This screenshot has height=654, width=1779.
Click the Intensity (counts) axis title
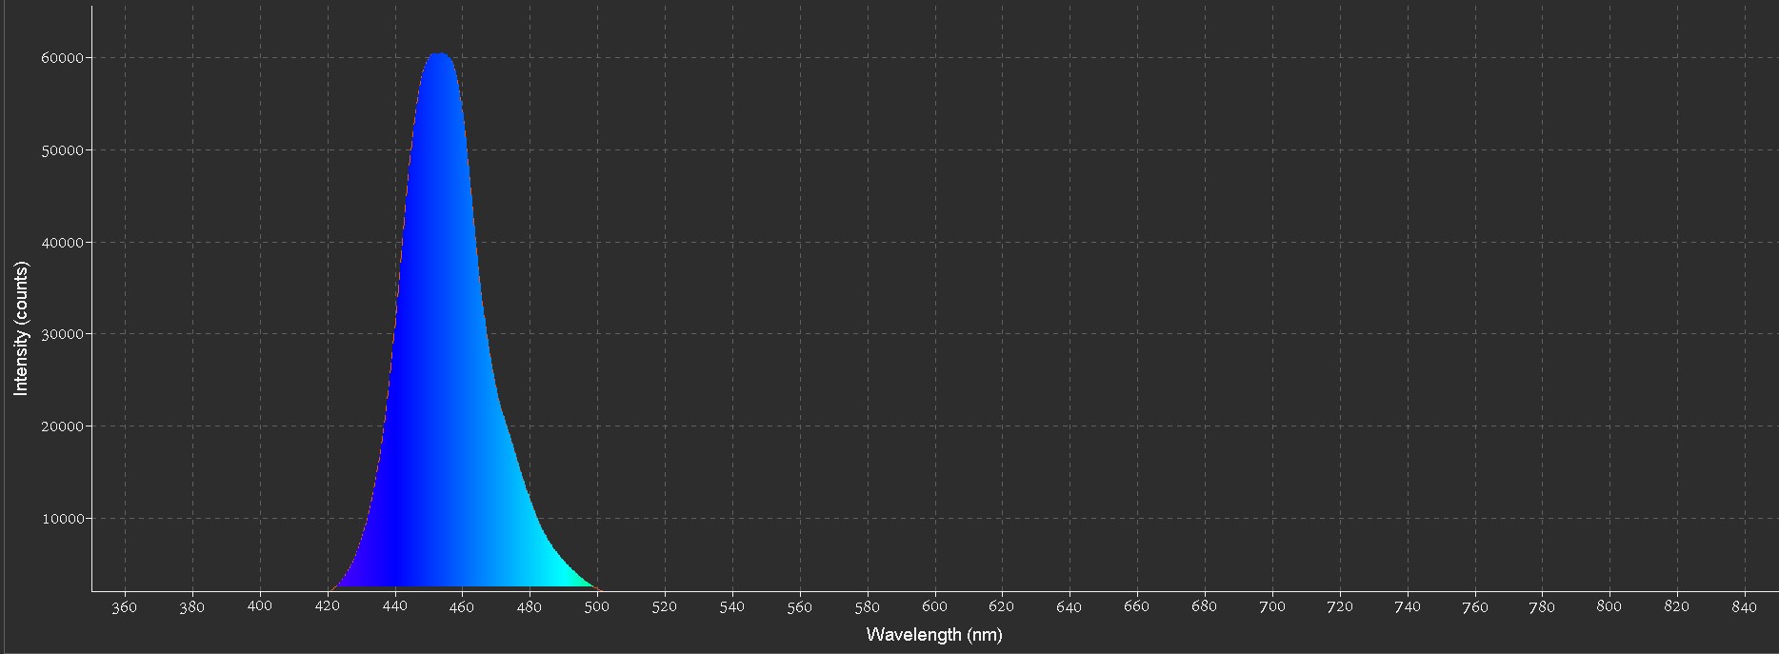tap(21, 328)
